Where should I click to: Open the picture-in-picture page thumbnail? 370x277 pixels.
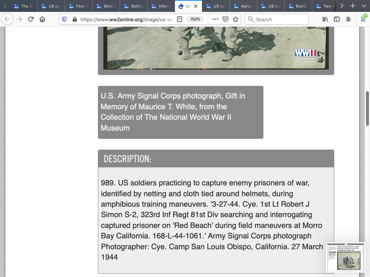[x=346, y=257]
